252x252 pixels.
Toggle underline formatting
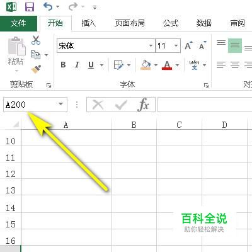pos(91,65)
